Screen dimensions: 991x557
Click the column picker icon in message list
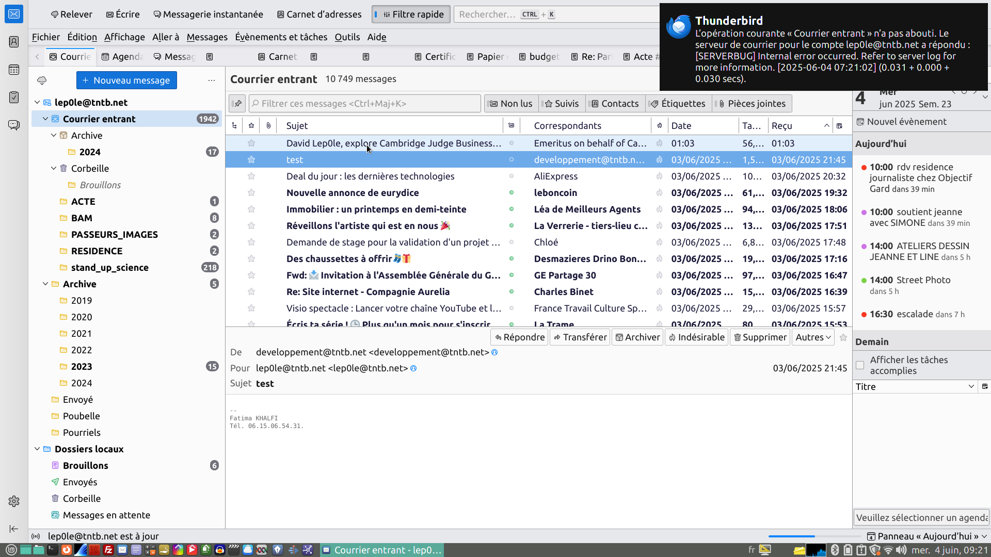[840, 126]
